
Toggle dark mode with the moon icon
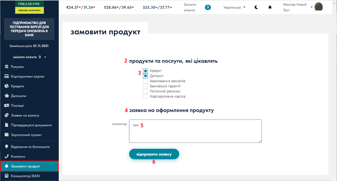click(x=256, y=7)
